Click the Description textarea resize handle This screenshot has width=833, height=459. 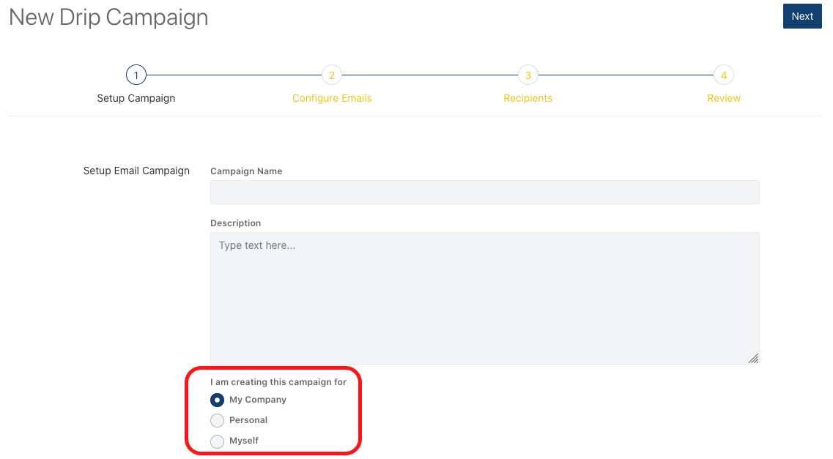(x=753, y=358)
